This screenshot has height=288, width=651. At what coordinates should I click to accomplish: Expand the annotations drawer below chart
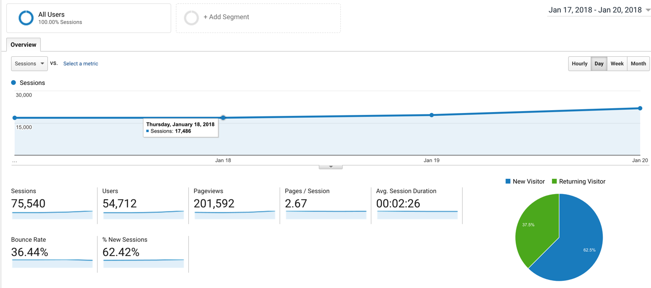pos(330,167)
